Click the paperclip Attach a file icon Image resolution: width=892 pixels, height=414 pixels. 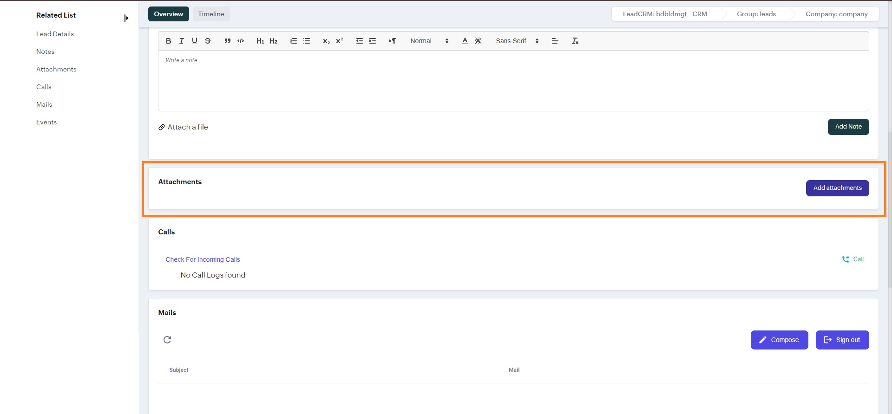click(x=162, y=127)
